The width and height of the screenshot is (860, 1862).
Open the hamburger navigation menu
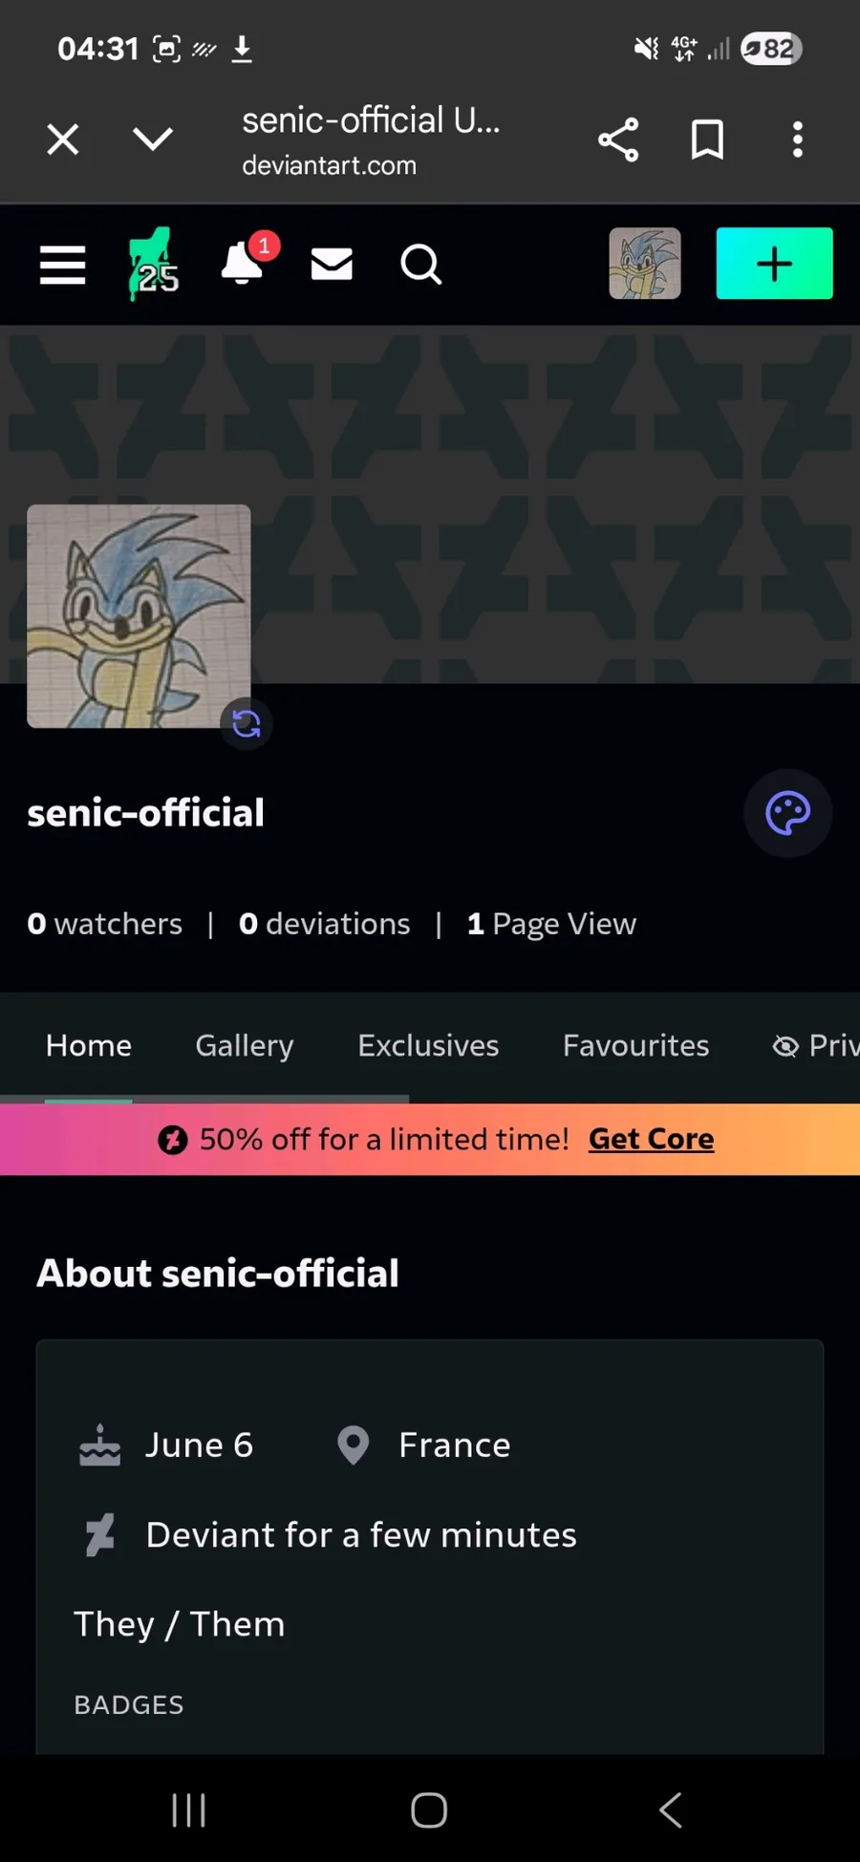(x=63, y=265)
